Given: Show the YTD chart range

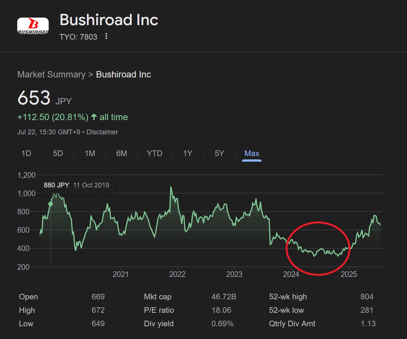Looking at the screenshot, I should pyautogui.click(x=154, y=153).
